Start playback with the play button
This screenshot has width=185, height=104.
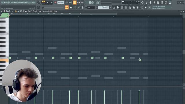tap(47, 3)
